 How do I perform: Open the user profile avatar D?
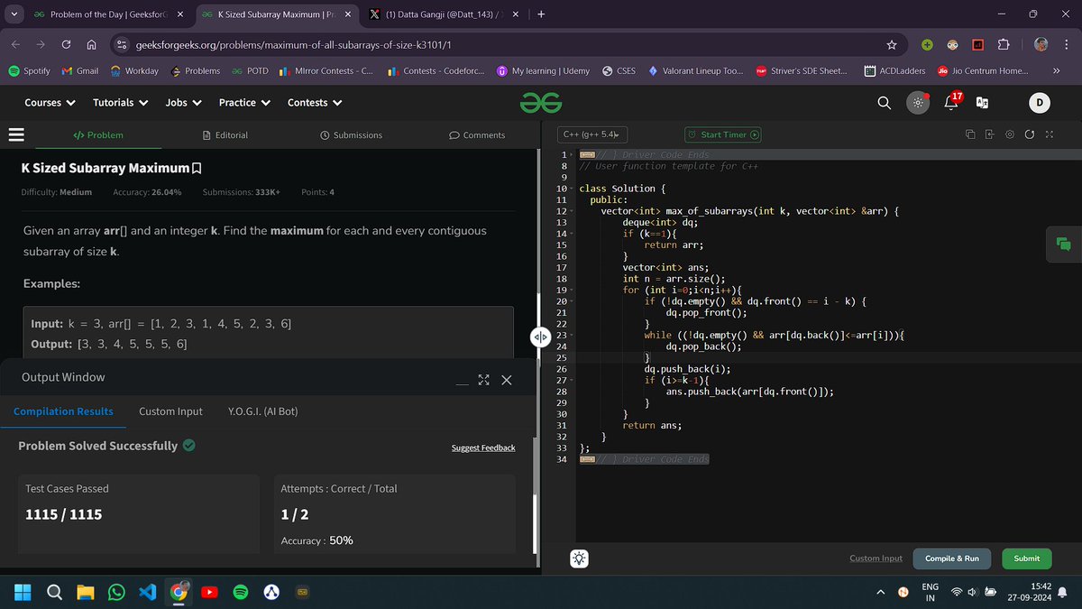(1039, 103)
